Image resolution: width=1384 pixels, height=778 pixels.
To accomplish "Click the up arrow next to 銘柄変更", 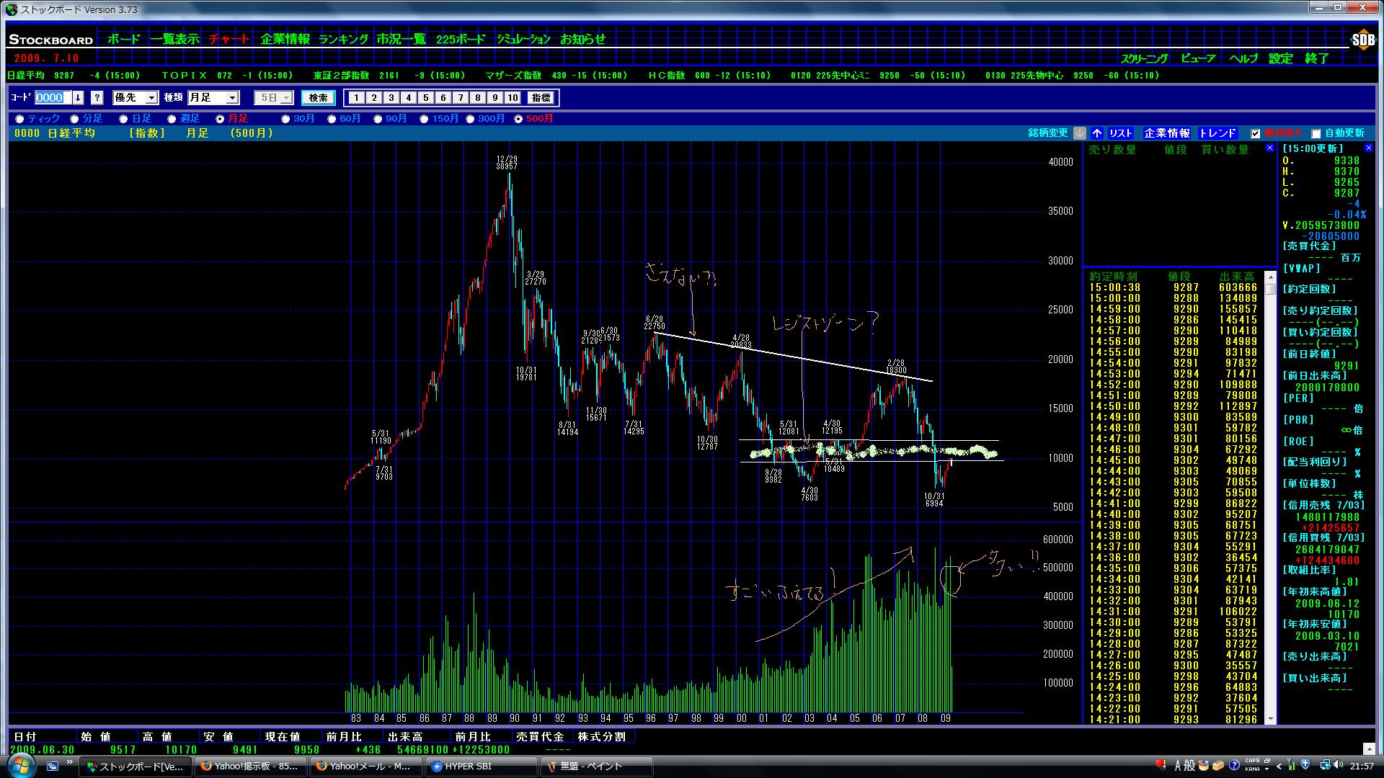I will tap(1096, 133).
